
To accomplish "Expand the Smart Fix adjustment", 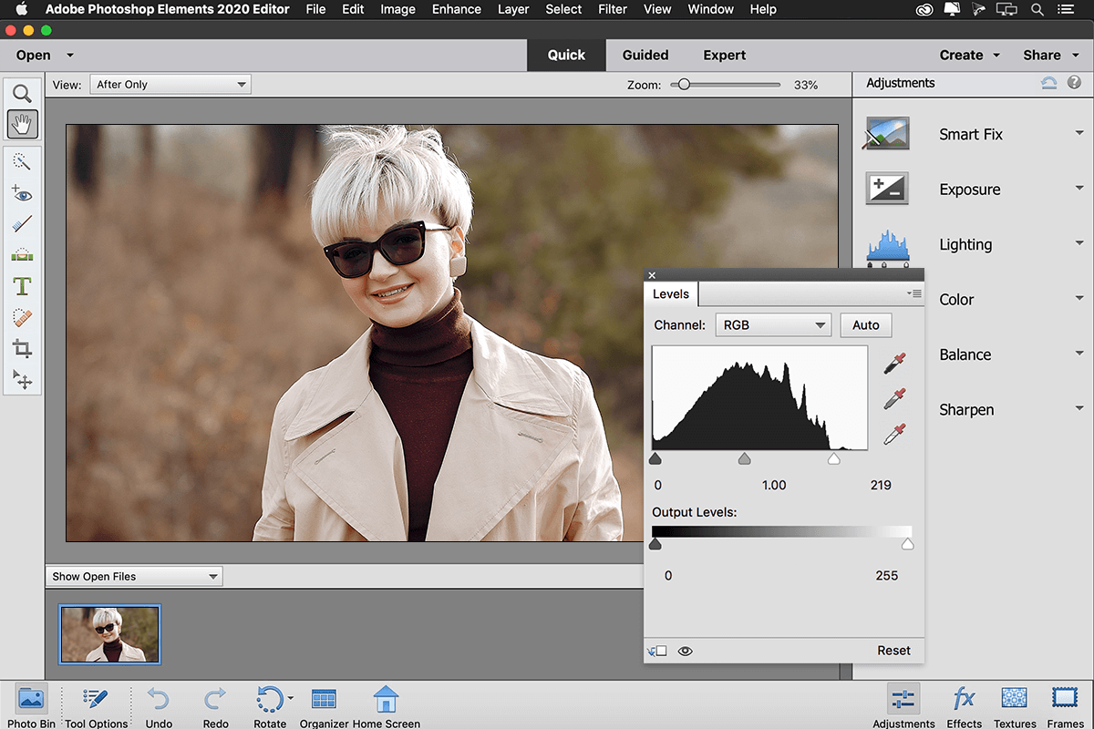I will 1079,134.
